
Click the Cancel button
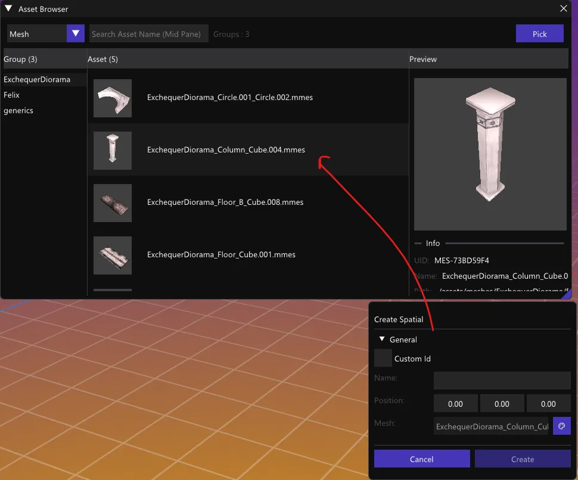click(422, 459)
